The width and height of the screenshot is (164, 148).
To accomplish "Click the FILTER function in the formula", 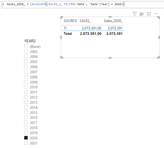I will [x=69, y=4].
